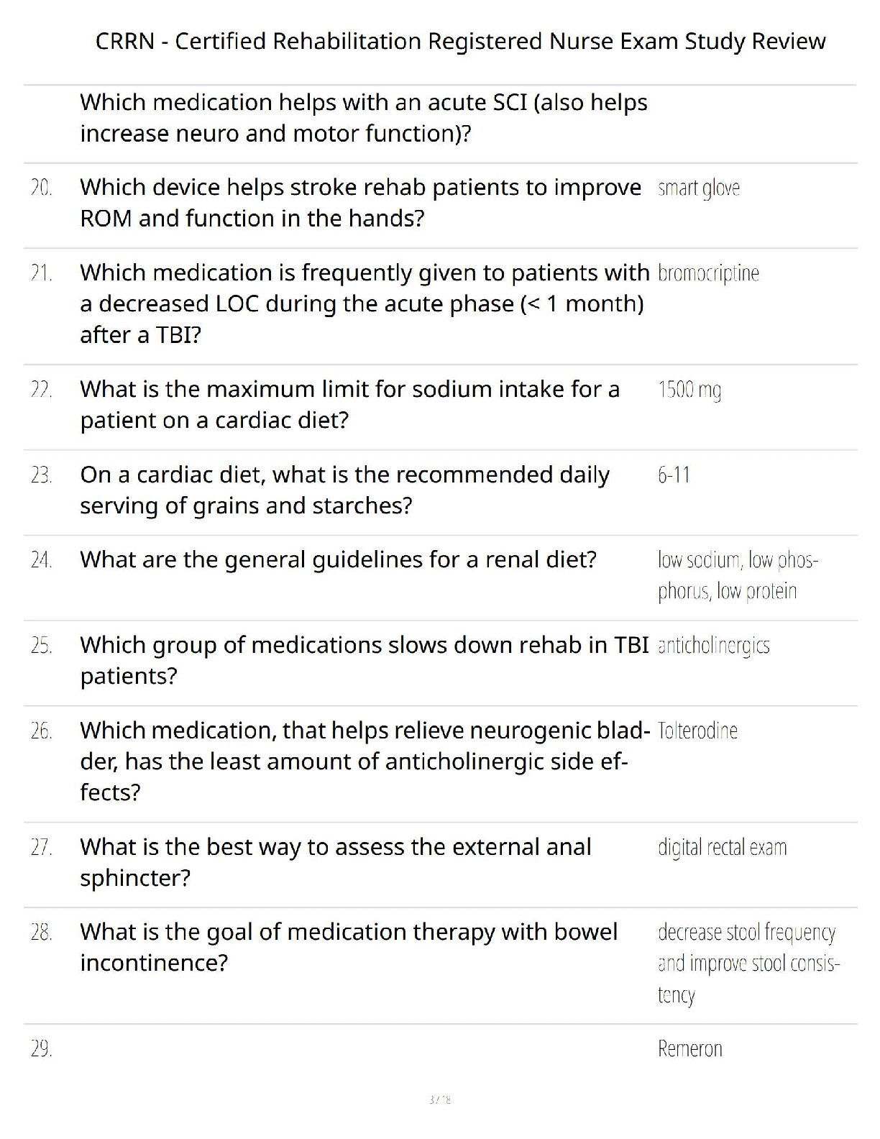This screenshot has height=1139, width=880.
Task: Click the 'low sodium, low phosphorus' answer
Action: 738,575
